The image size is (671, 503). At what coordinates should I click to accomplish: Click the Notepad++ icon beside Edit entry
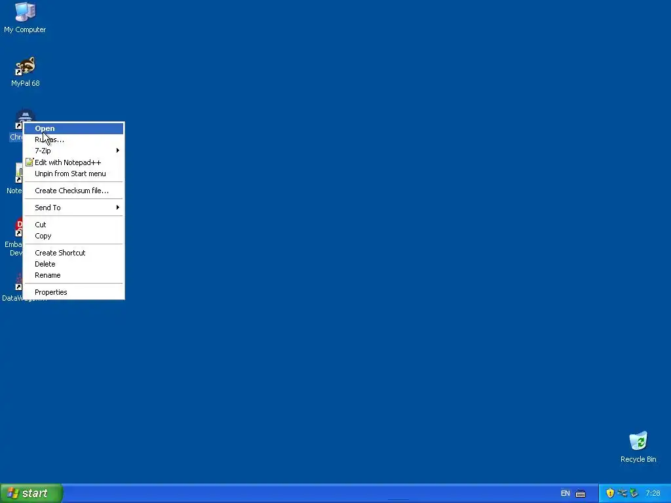29,162
